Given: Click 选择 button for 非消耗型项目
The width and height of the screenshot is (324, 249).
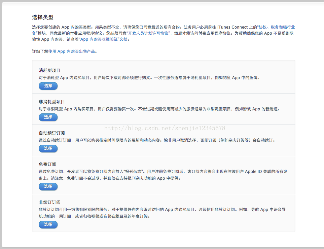Looking at the screenshot, I should tap(48, 117).
